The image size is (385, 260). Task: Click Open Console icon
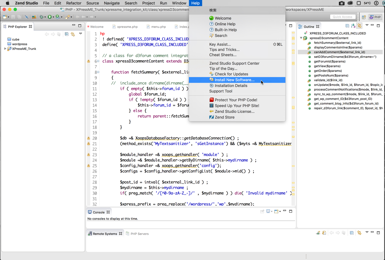(276, 211)
